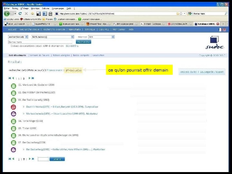Viewport: 232px width, 174px height.
Task: Click the film icon for Der Zauberberg (1982)
Action: (14, 150)
